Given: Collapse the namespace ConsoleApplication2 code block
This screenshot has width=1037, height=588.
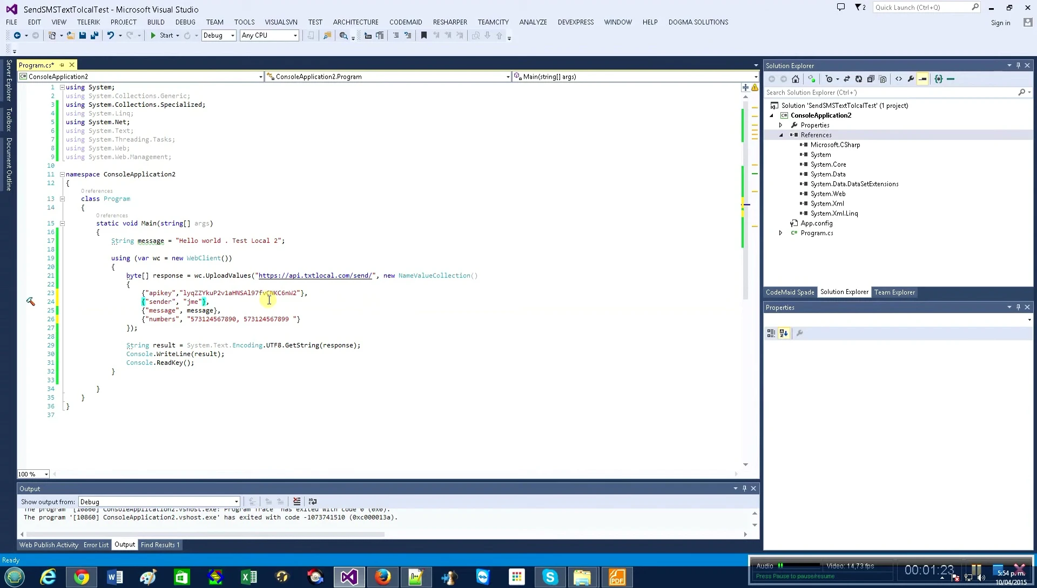Looking at the screenshot, I should click(x=62, y=174).
